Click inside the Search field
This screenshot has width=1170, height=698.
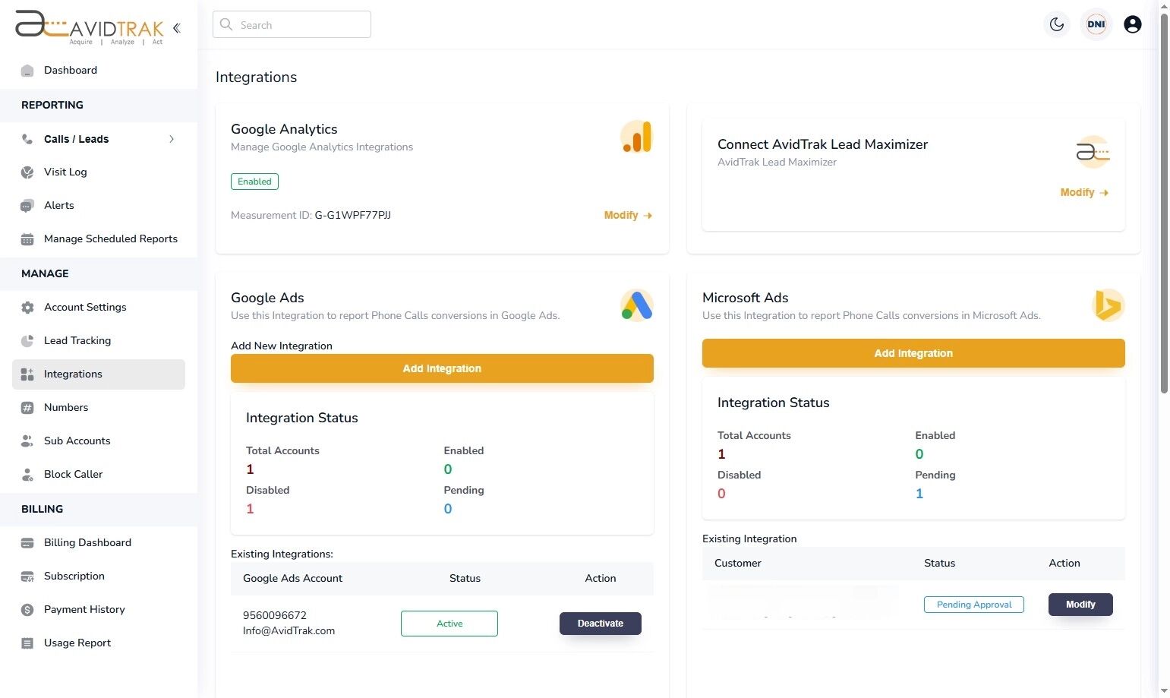292,24
